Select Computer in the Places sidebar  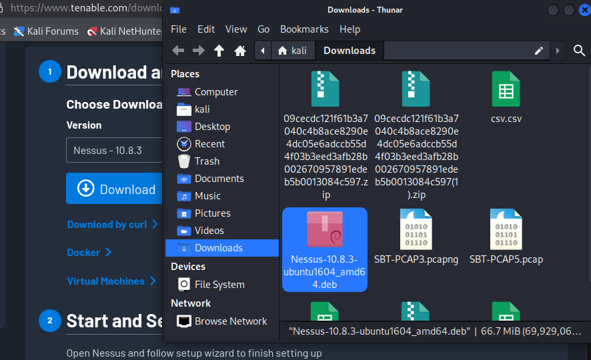click(x=222, y=92)
